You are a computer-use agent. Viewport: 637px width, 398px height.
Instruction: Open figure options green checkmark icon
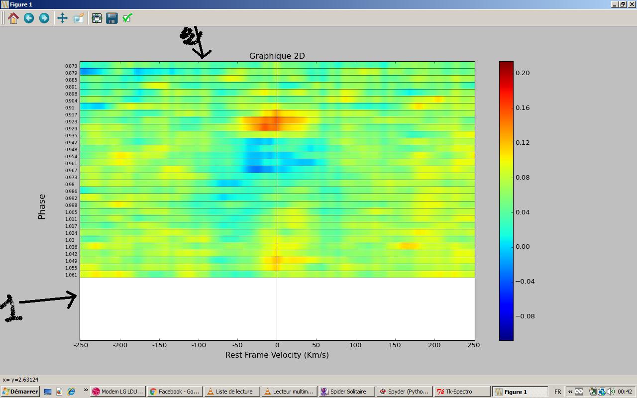click(x=127, y=18)
